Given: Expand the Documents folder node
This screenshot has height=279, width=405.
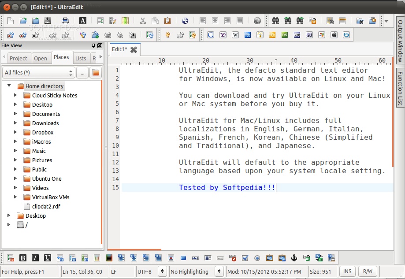Looking at the screenshot, I should point(15,113).
